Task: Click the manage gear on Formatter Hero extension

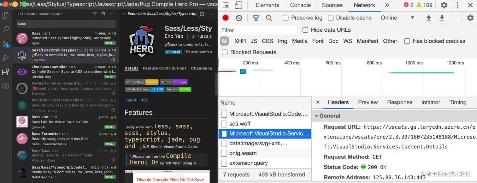Action: (x=113, y=93)
